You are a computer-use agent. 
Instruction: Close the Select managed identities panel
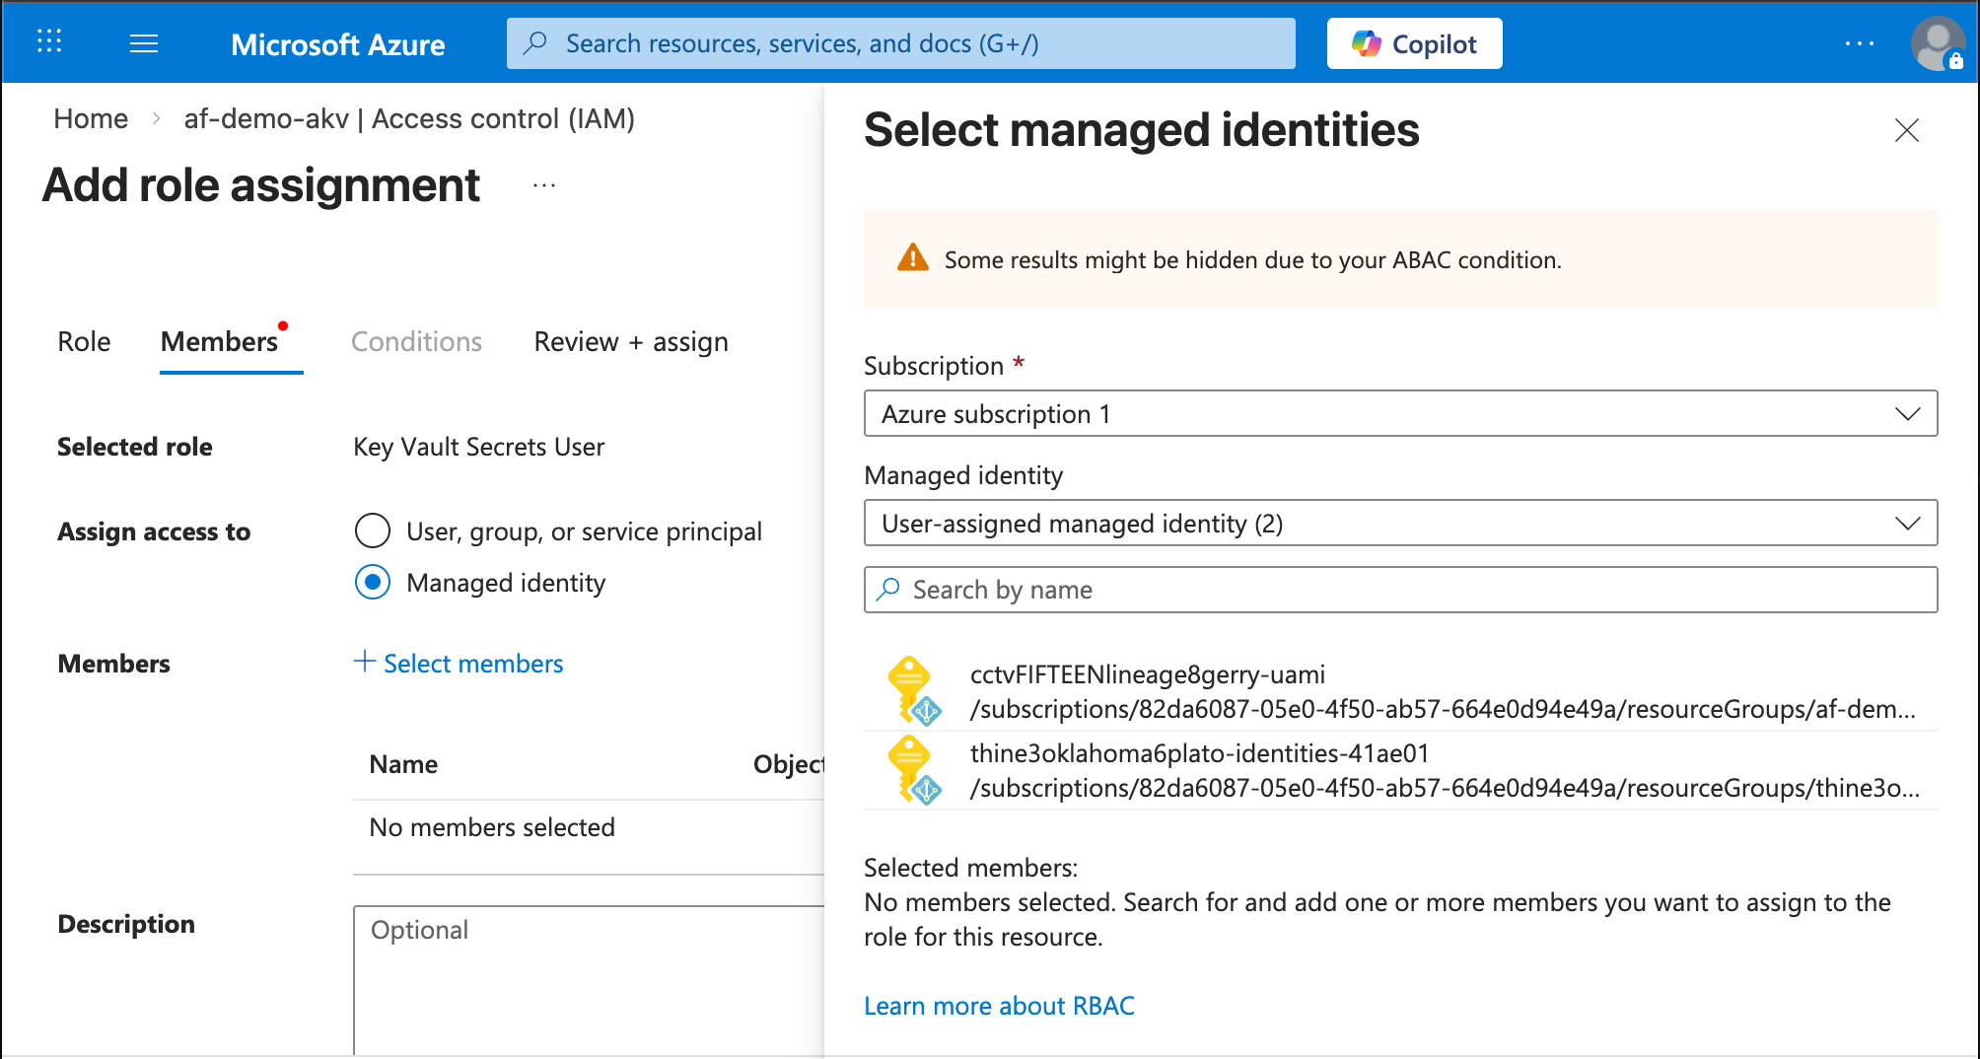(x=1906, y=130)
